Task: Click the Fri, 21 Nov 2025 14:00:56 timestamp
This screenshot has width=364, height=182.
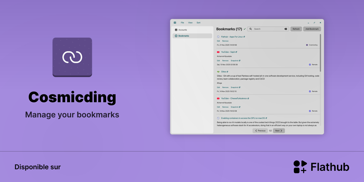Action: pos(227,45)
